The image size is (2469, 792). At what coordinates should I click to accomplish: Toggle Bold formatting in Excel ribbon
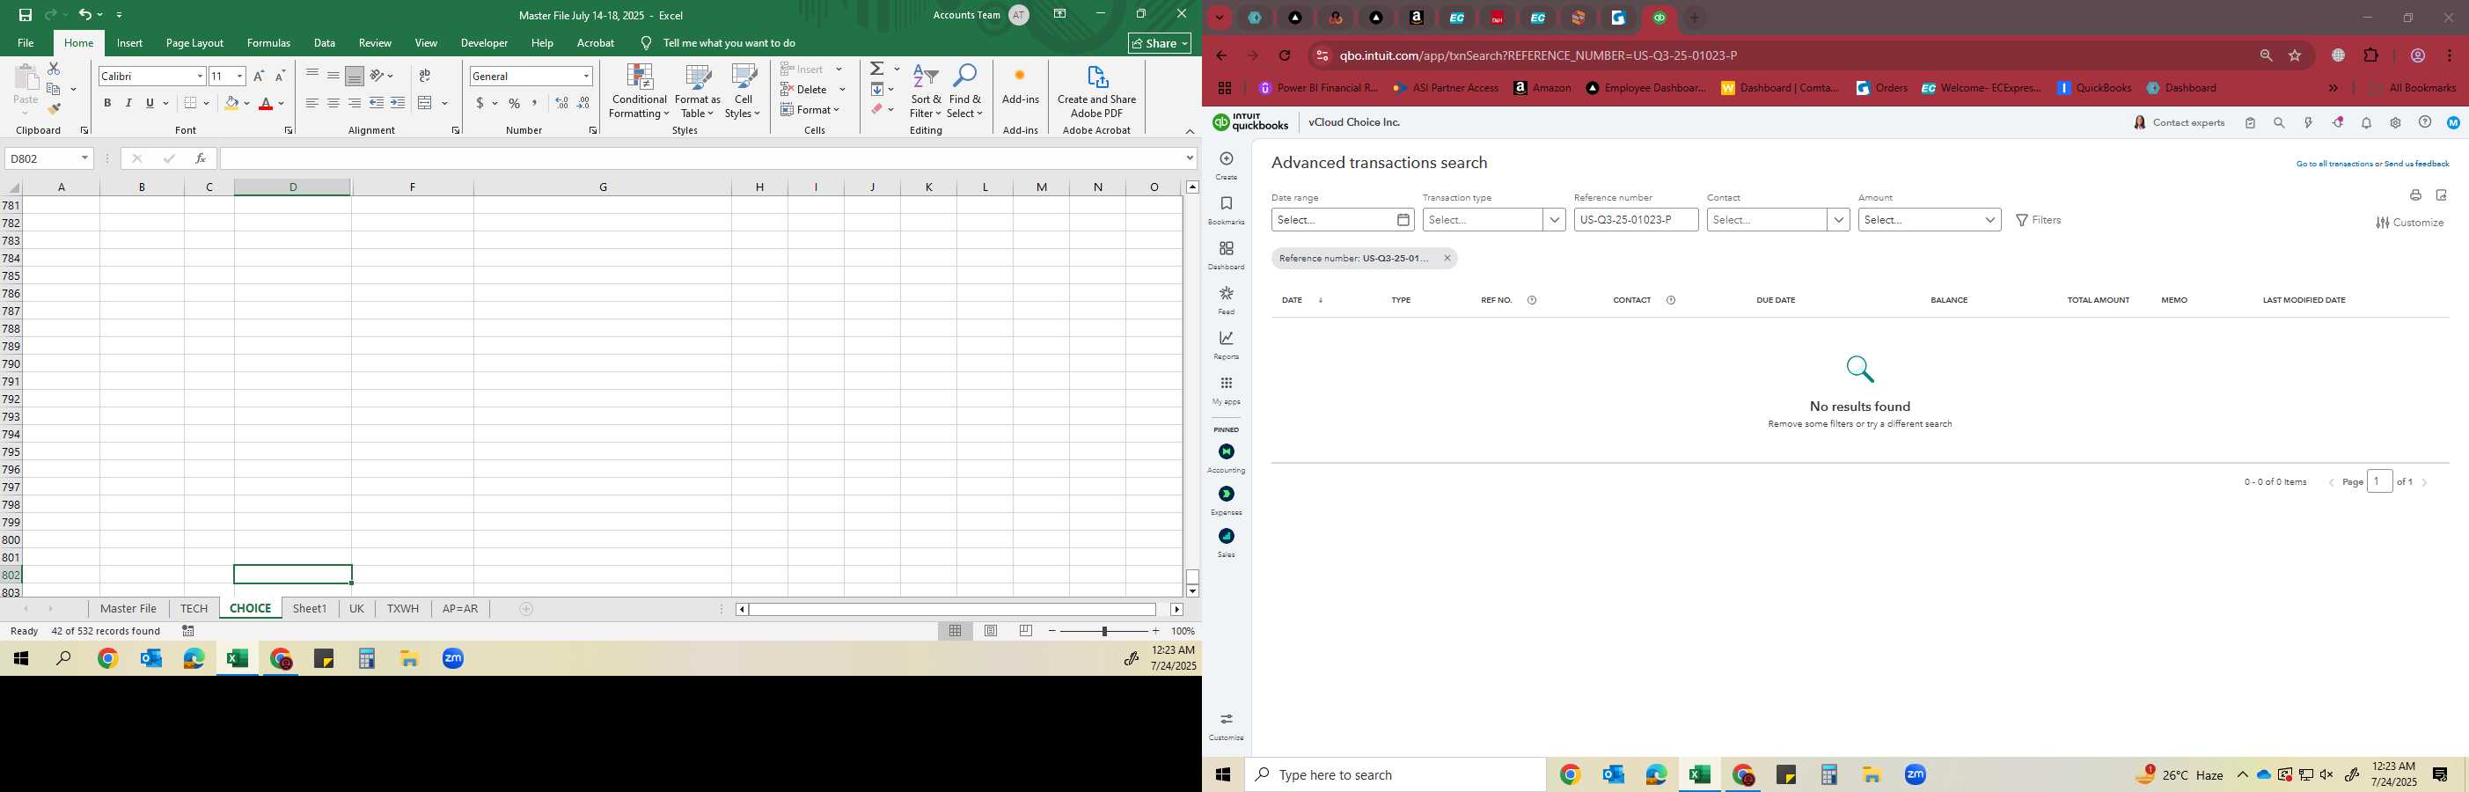(107, 104)
